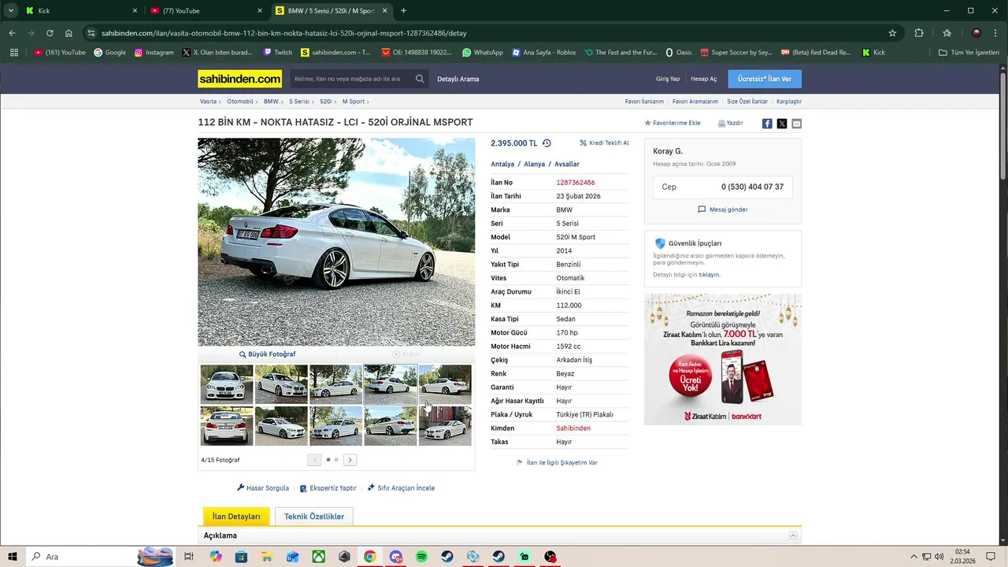Click Hesap Aç link
The image size is (1008, 567).
click(704, 79)
